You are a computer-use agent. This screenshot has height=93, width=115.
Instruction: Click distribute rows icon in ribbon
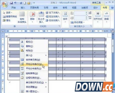90,13
